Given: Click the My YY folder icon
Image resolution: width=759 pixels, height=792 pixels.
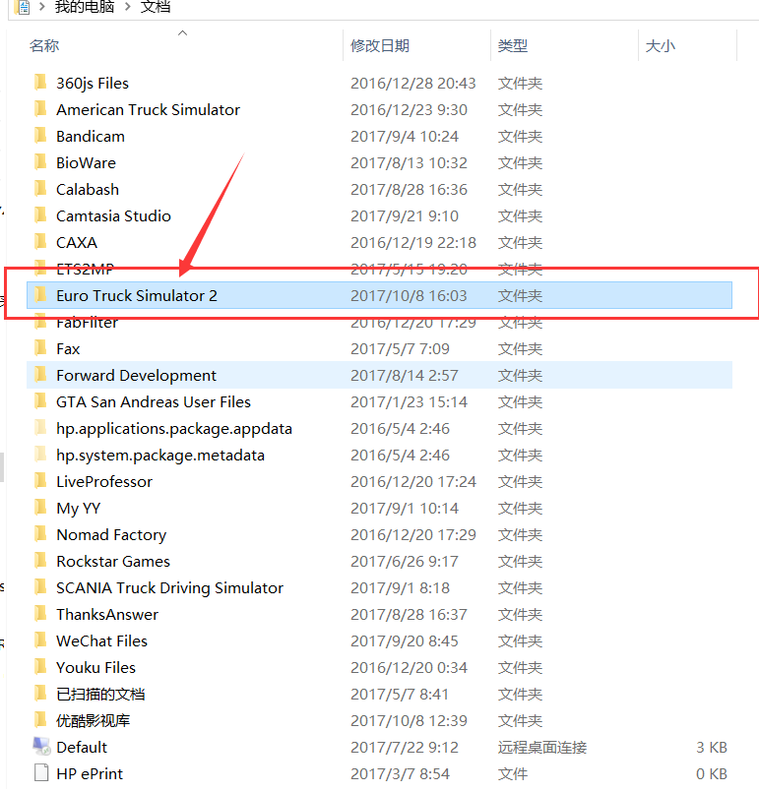Looking at the screenshot, I should (x=40, y=508).
